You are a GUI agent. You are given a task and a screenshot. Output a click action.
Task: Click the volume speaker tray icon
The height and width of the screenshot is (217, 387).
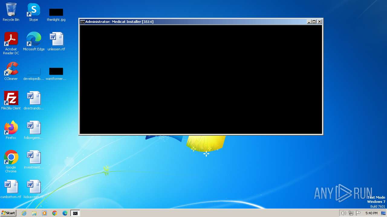[x=343, y=213]
